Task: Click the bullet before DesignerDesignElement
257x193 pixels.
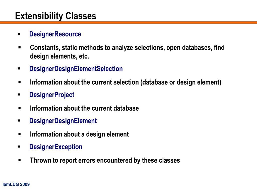Action: click(19, 121)
